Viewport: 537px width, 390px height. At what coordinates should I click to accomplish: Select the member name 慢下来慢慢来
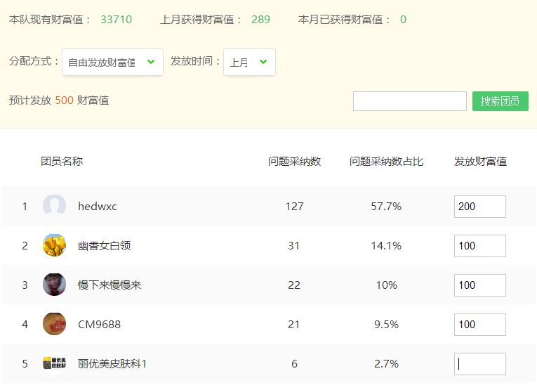click(110, 285)
